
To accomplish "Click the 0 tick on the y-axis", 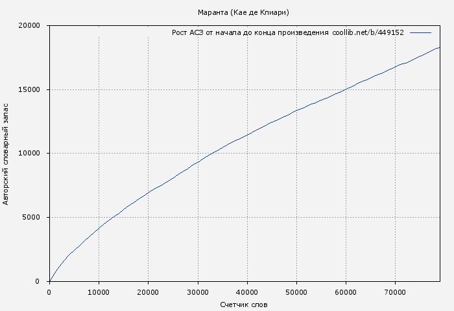I will point(38,281).
